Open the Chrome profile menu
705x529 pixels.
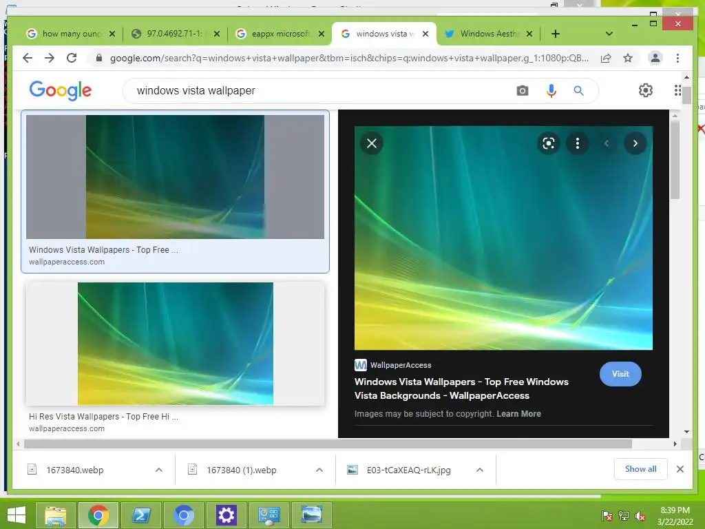click(x=655, y=58)
